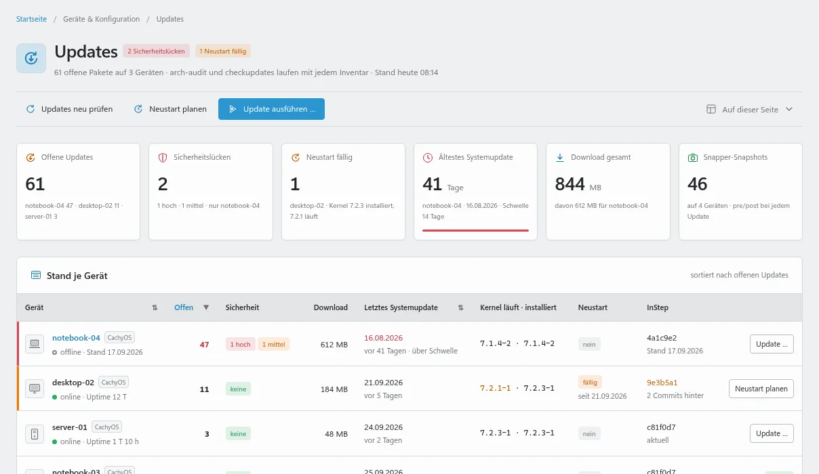The height and width of the screenshot is (474, 819).
Task: Click the fällig restart badge for desktop-02
Action: 590,382
